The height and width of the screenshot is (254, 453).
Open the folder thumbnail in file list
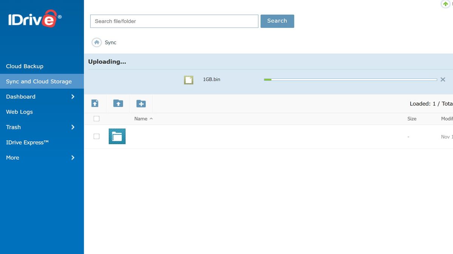click(x=117, y=136)
